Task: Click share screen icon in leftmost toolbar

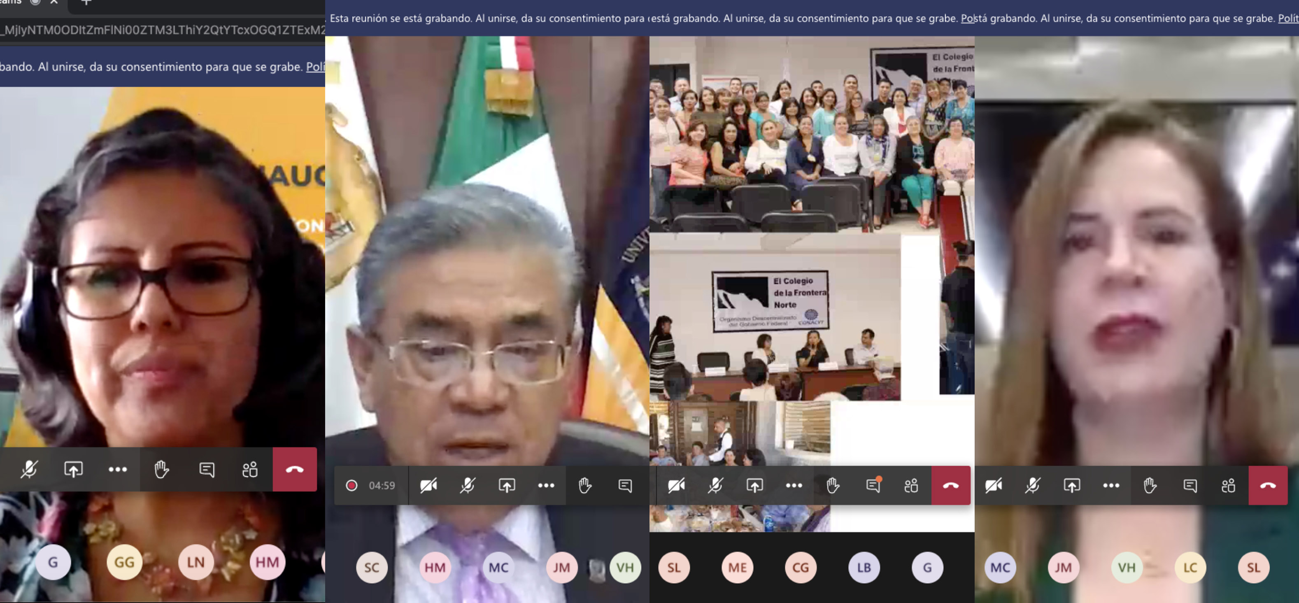Action: (73, 469)
